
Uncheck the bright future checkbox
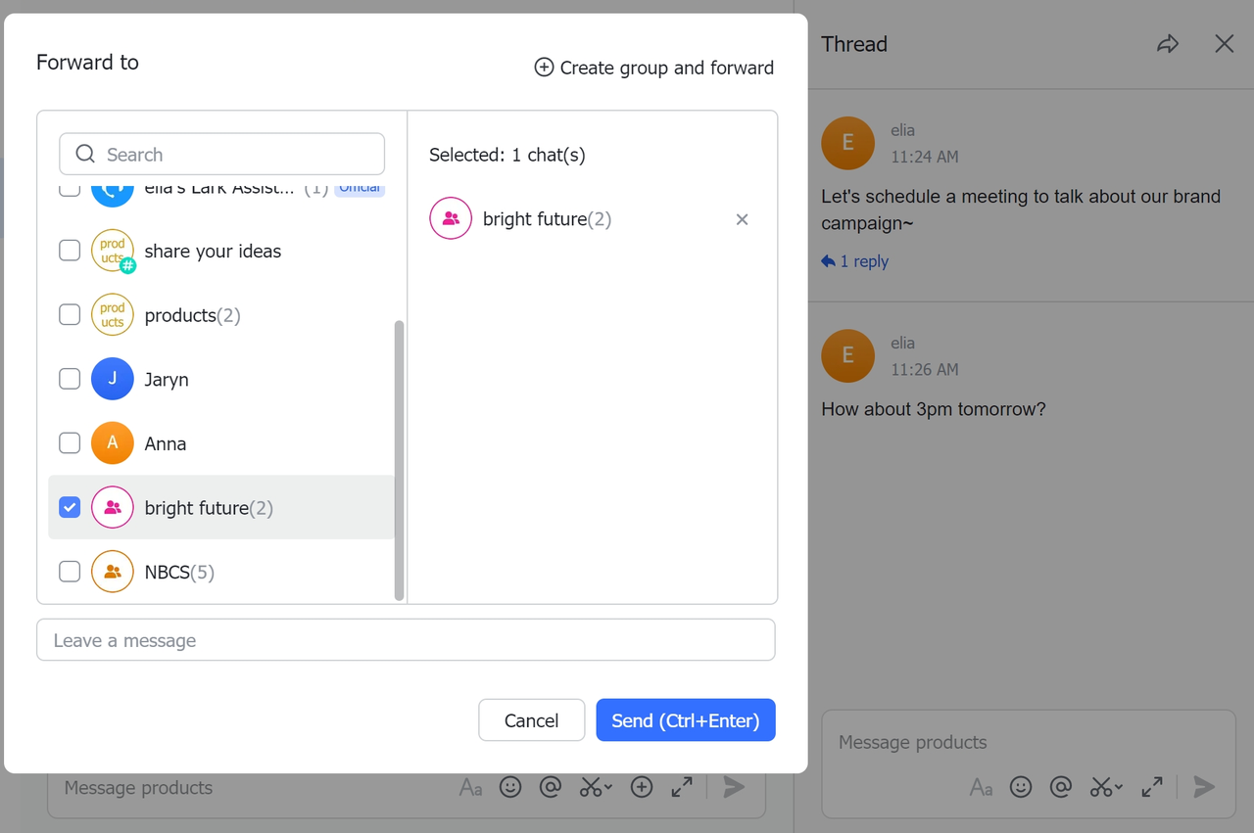coord(70,507)
